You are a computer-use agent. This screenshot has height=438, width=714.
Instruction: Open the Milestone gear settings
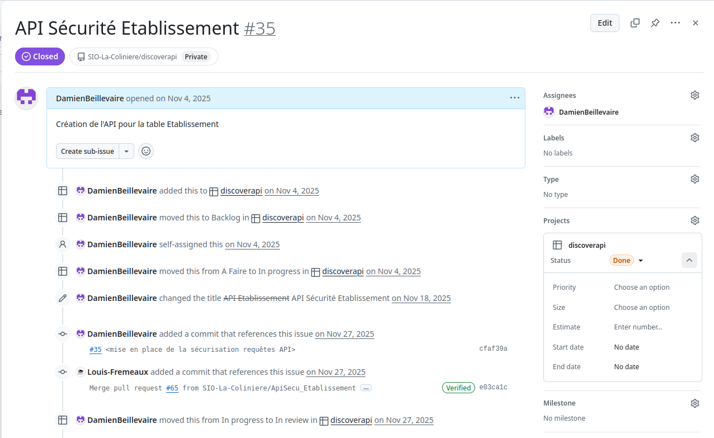[695, 403]
